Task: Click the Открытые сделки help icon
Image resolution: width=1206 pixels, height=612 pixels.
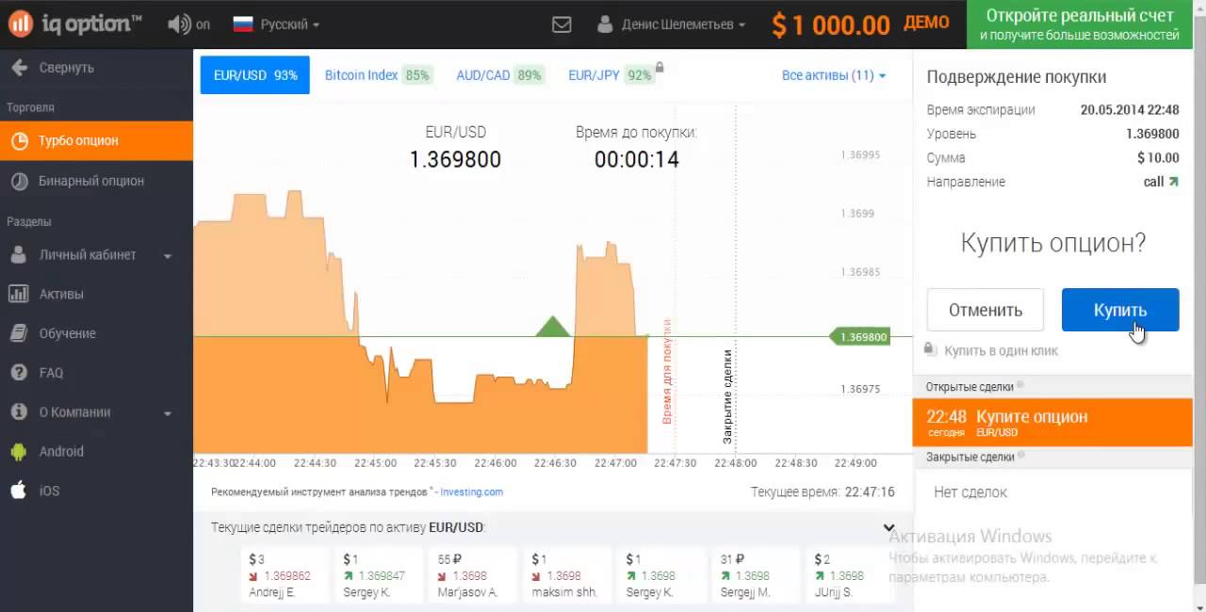Action: [x=1020, y=385]
